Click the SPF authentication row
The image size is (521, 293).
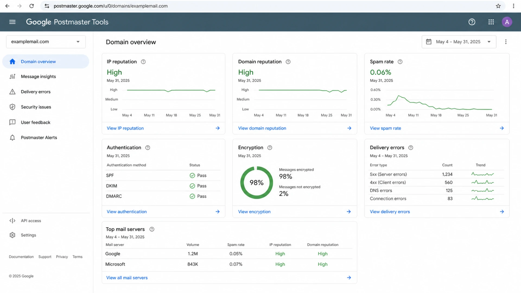[163, 176]
